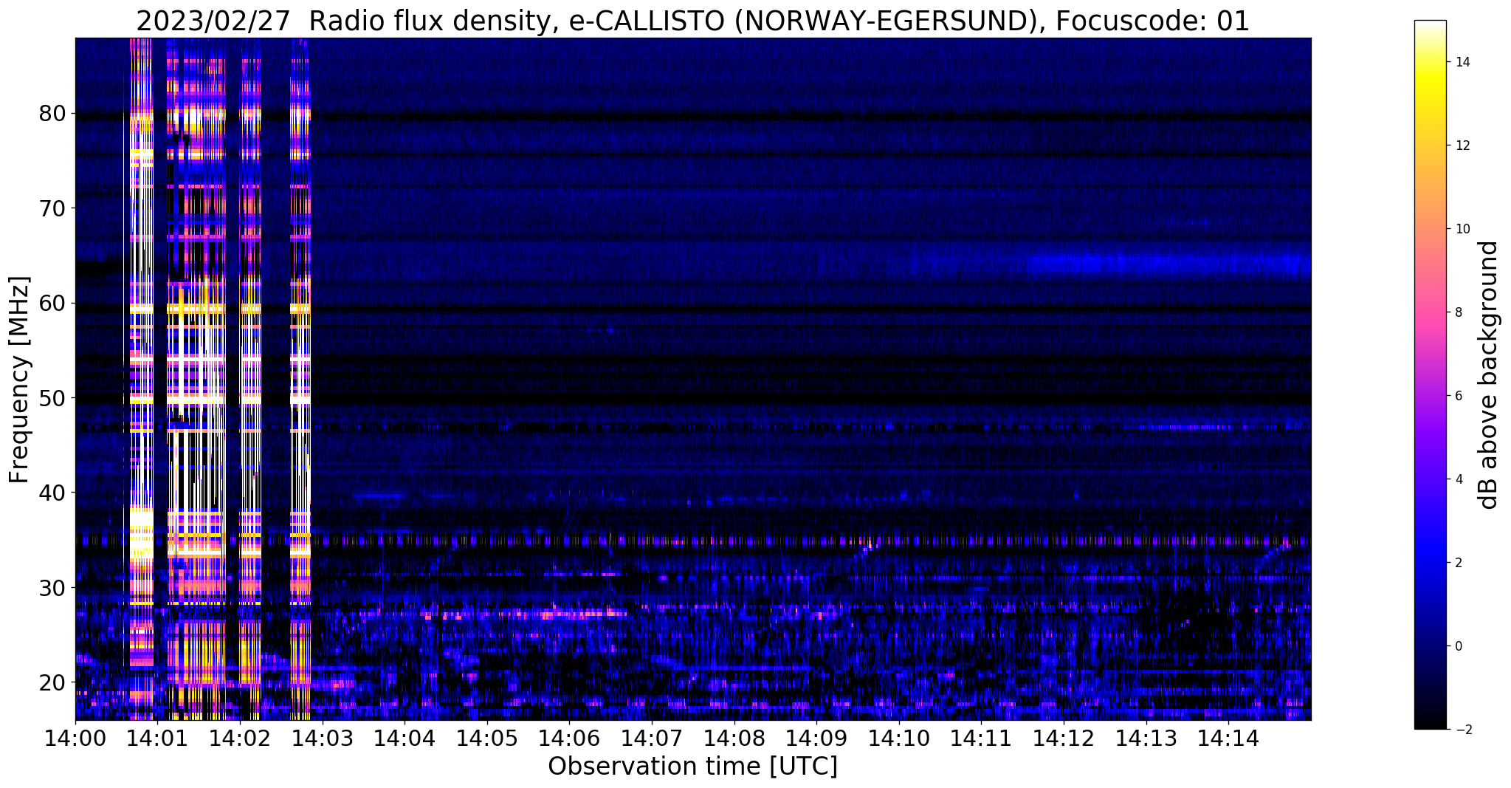Click the 70 MHz frequency tick label
This screenshot has width=1511, height=788.
click(52, 208)
